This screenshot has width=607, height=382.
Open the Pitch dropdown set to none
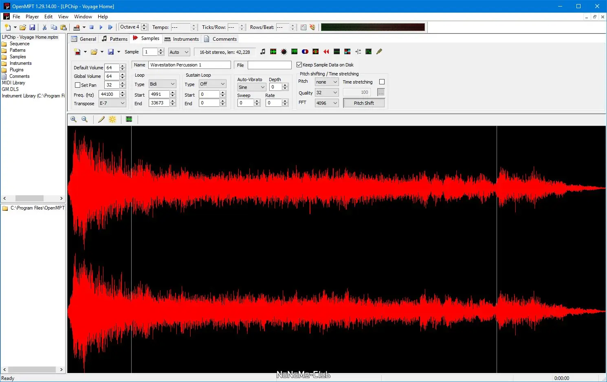[x=327, y=82]
